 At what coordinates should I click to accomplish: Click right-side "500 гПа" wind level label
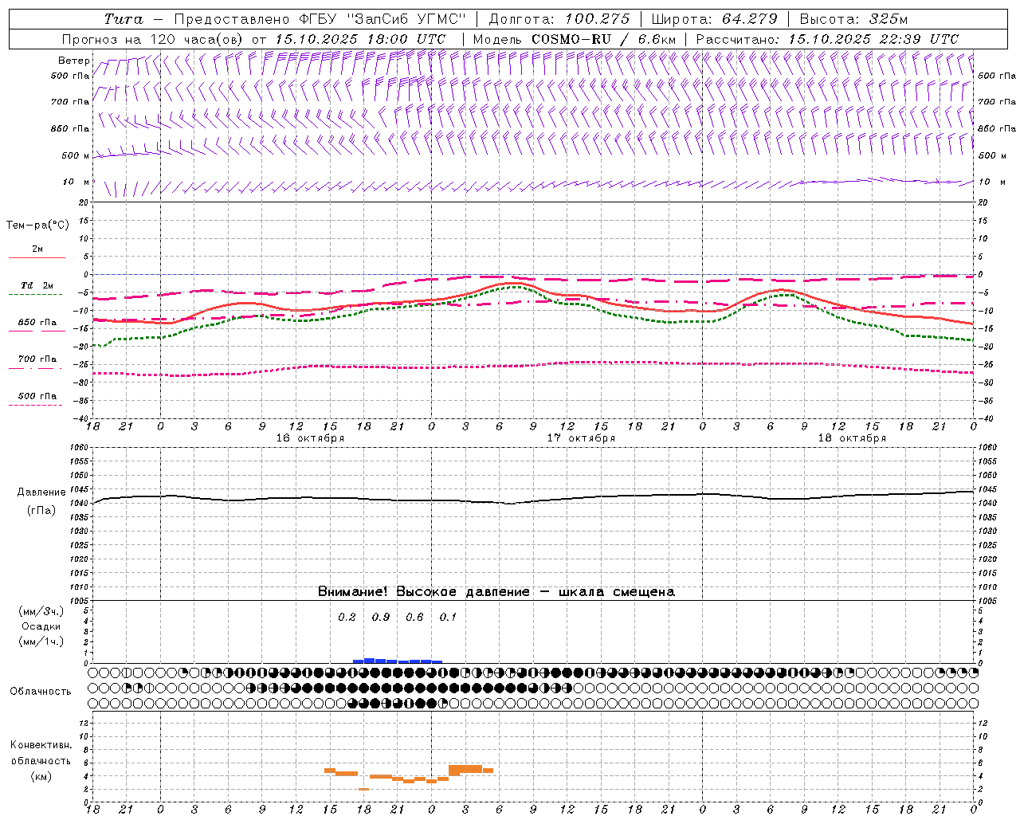[997, 76]
